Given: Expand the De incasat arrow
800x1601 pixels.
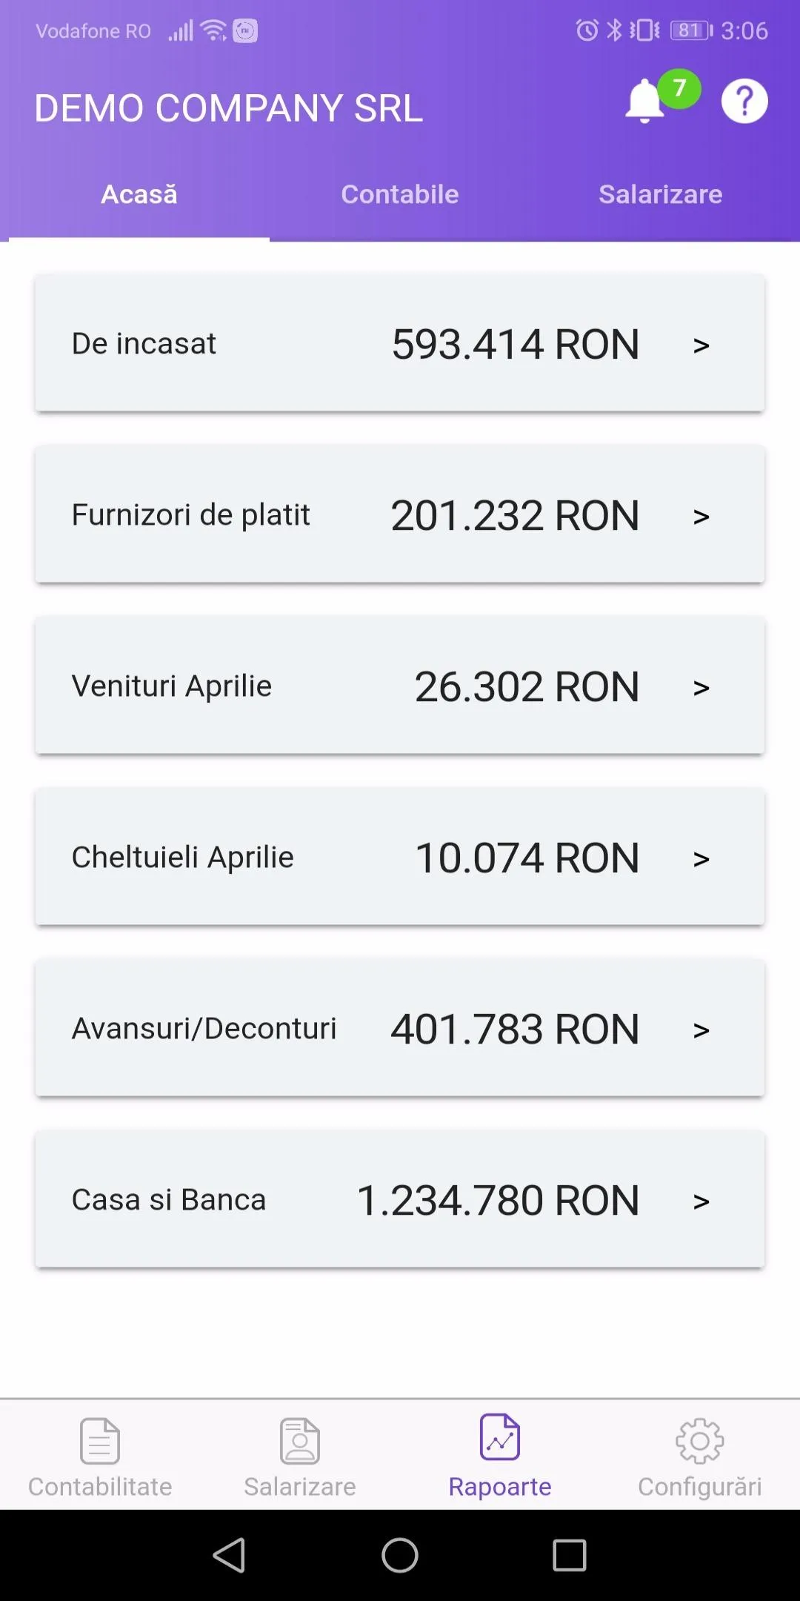Looking at the screenshot, I should [701, 345].
